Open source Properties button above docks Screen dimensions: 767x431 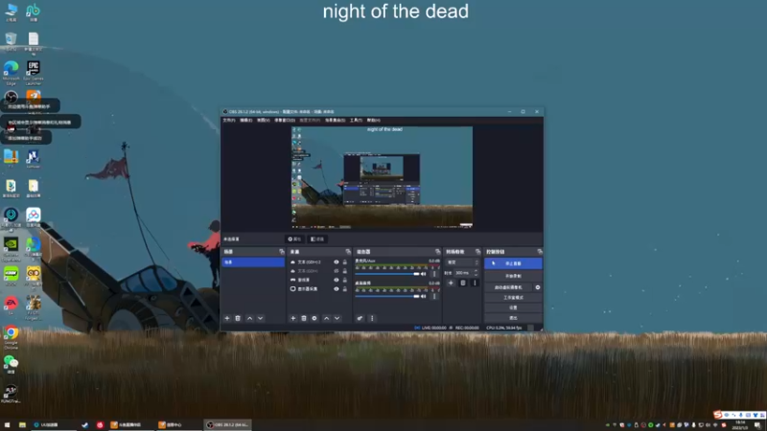click(x=294, y=239)
